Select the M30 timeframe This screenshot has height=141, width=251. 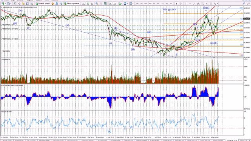coord(150,4)
